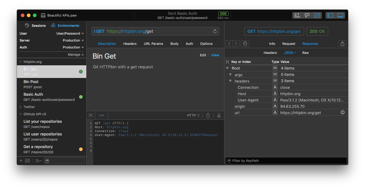The height and width of the screenshot is (189, 365).
Task: Select List user repositories request
Action: [52, 137]
